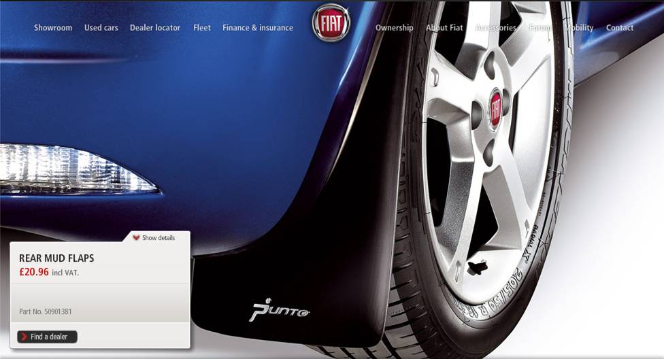The width and height of the screenshot is (664, 359).
Task: Open the About Fiat page
Action: (x=444, y=28)
